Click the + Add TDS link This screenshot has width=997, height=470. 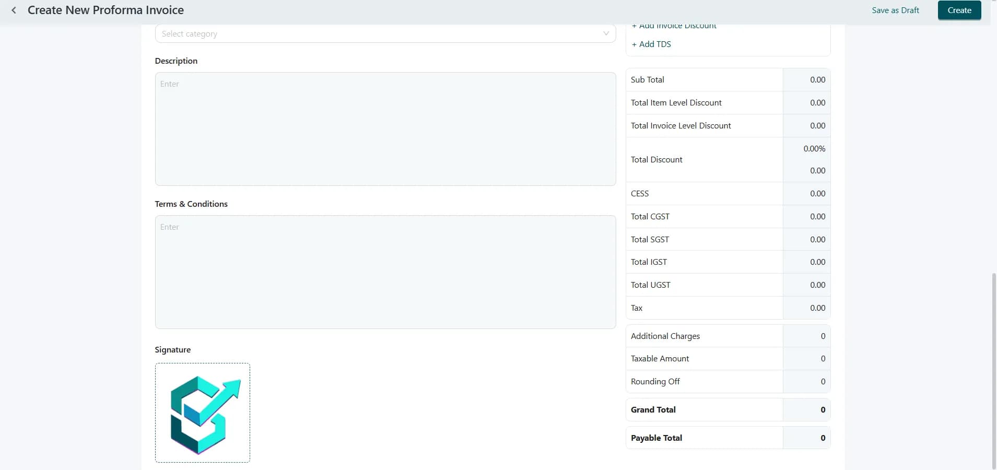(651, 44)
